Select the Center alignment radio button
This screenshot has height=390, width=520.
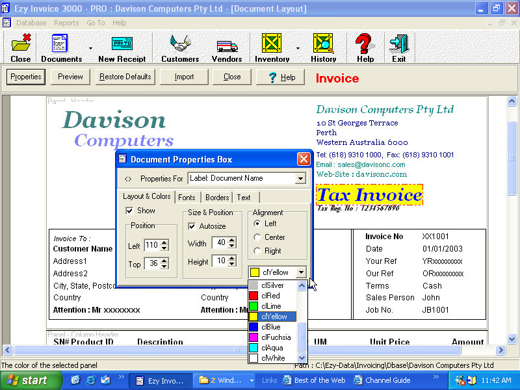point(257,237)
